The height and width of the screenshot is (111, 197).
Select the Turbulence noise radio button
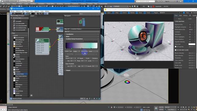click(x=91, y=58)
